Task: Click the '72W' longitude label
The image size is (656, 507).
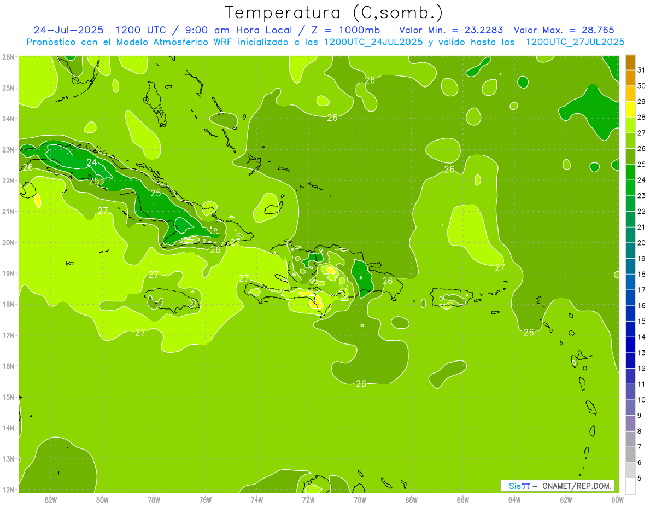Action: pos(308,499)
